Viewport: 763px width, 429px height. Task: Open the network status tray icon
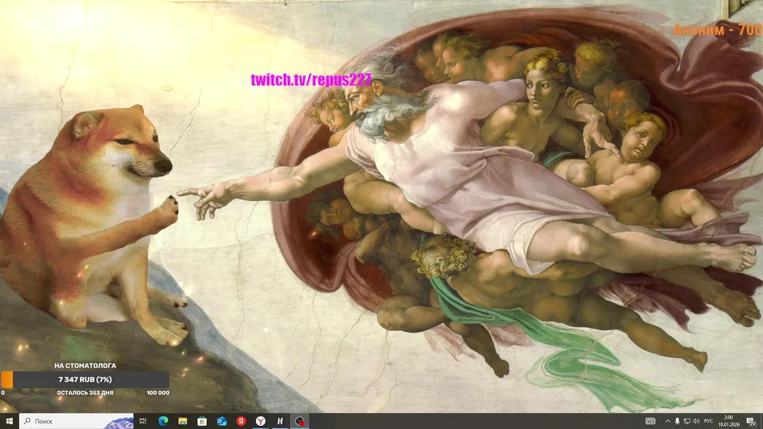[x=687, y=421]
